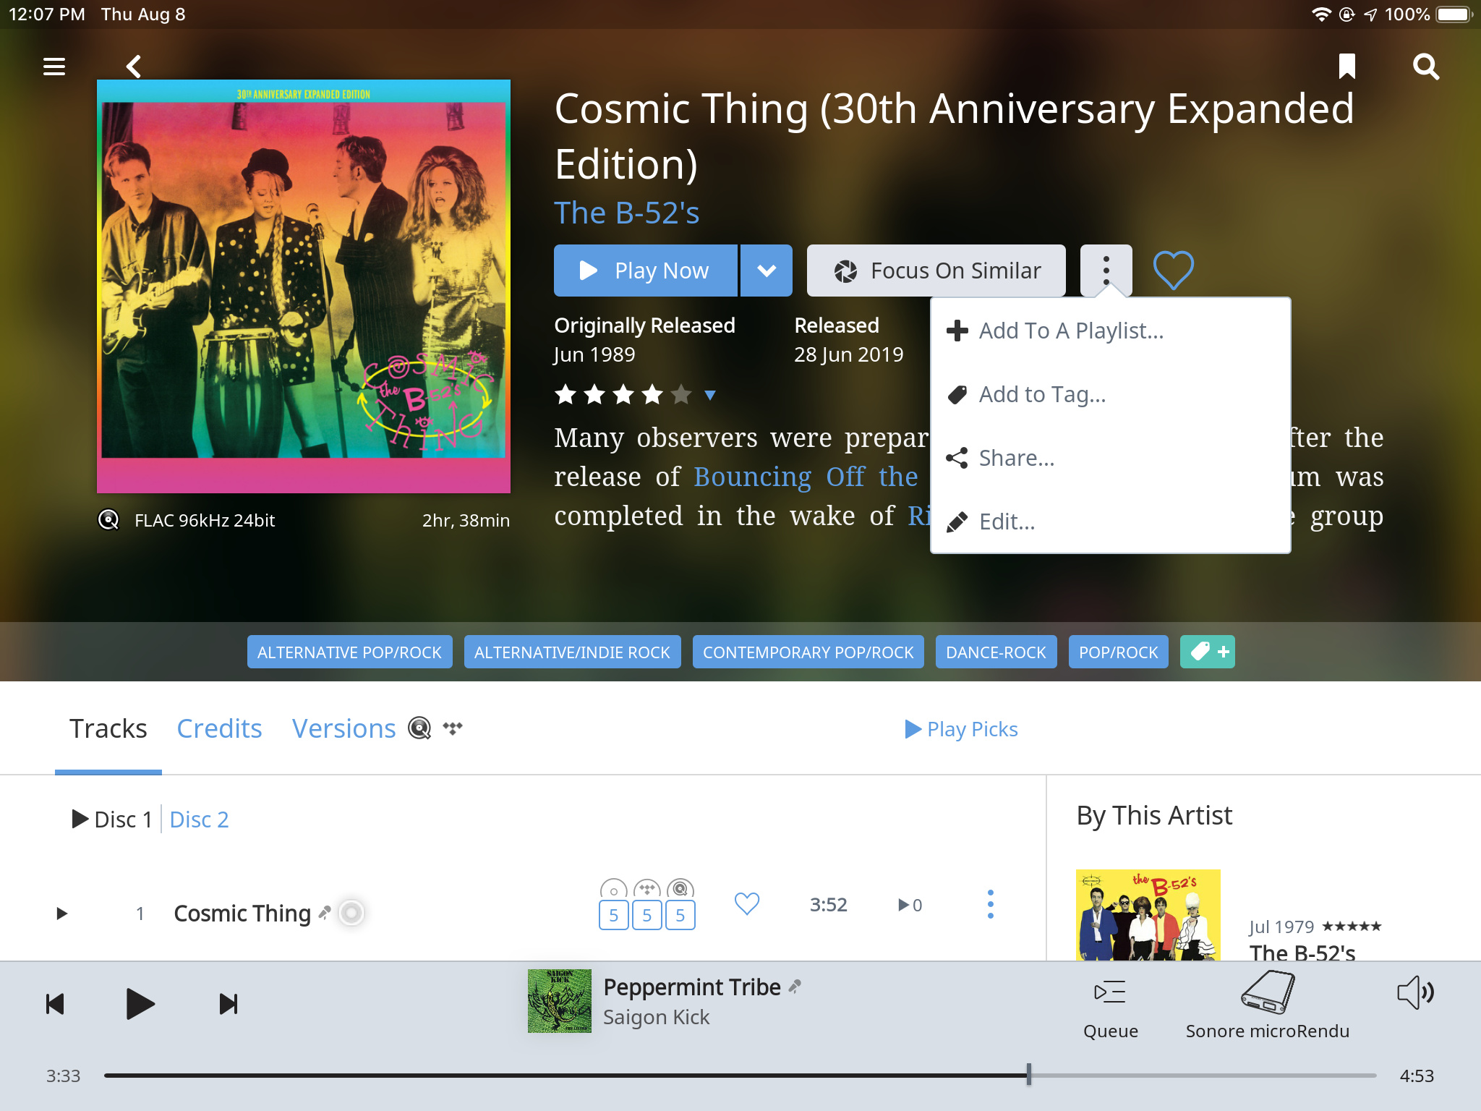Play track 1 Cosmic Thing via arrow
1481x1111 pixels.
(62, 914)
